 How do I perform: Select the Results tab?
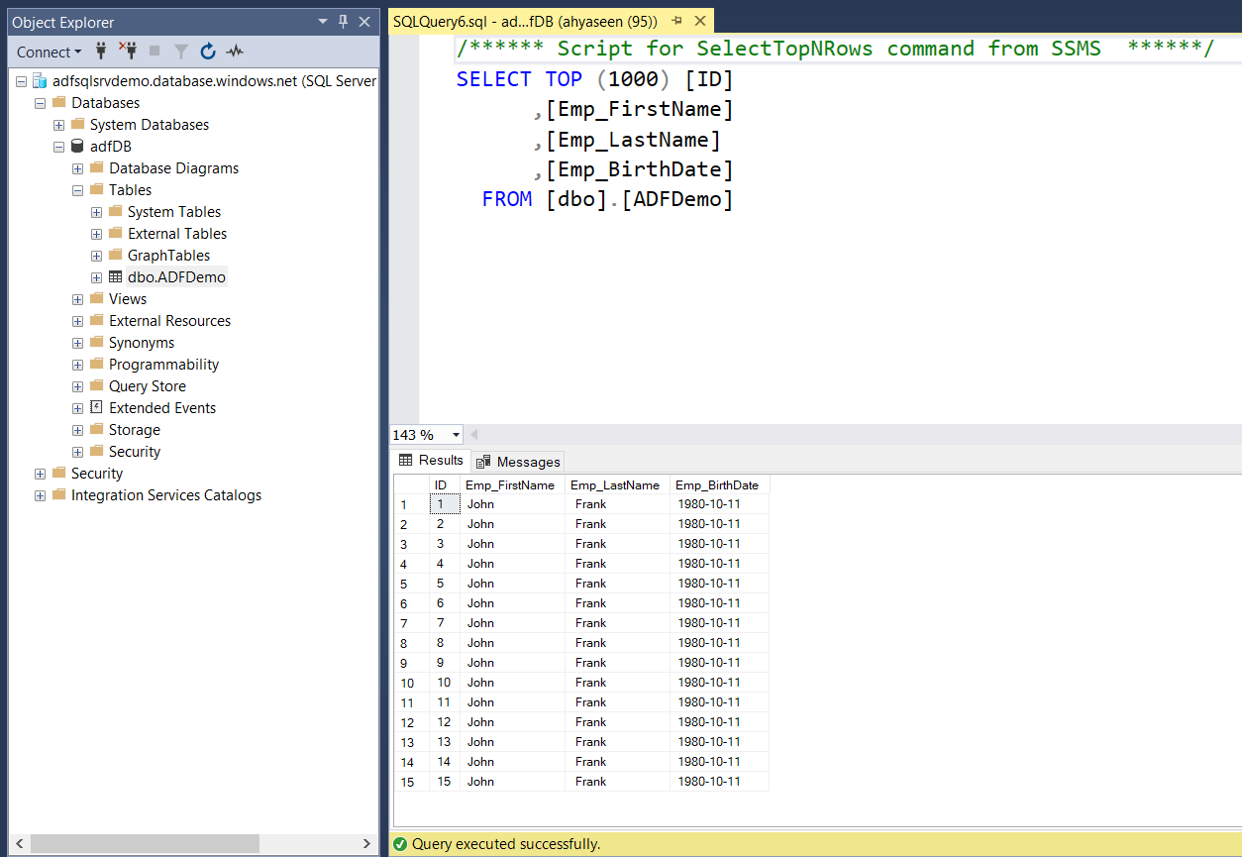click(x=431, y=461)
